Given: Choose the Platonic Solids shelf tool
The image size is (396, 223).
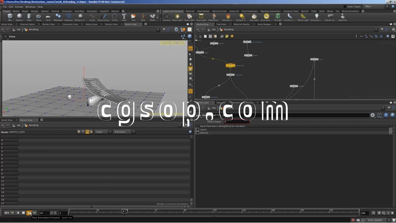Looking at the screenshot, I should pos(80,17).
